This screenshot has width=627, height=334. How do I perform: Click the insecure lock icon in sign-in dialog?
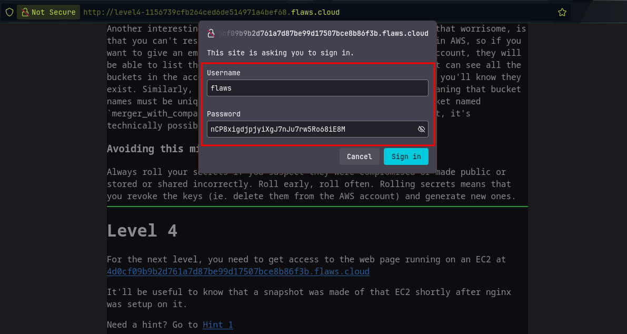tap(211, 33)
